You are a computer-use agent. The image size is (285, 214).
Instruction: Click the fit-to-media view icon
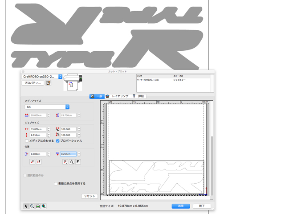pyautogui.click(x=38, y=206)
